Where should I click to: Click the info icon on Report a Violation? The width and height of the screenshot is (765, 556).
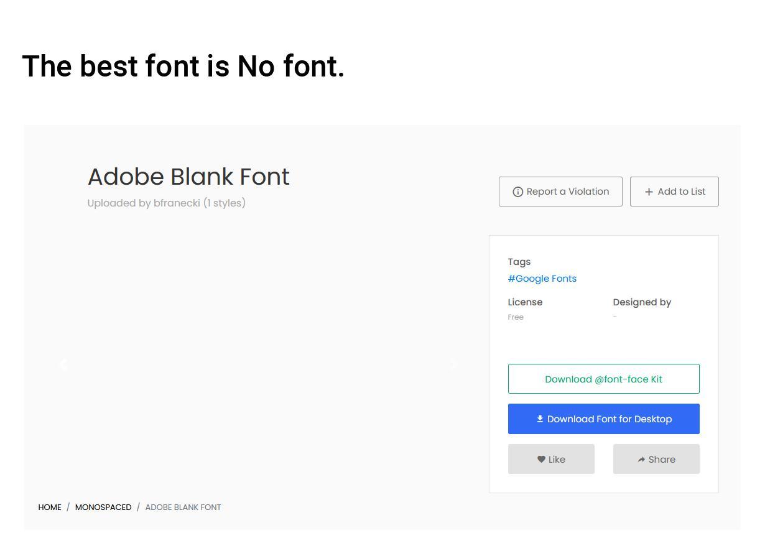pyautogui.click(x=518, y=192)
